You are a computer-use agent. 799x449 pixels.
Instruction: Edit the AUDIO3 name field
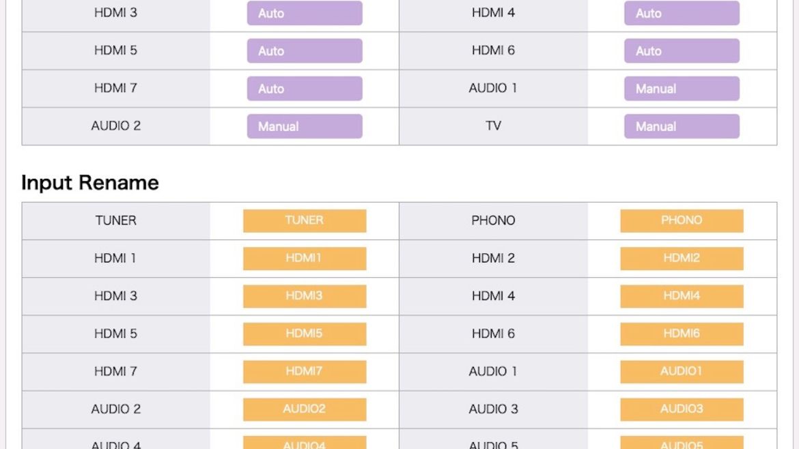pos(682,409)
